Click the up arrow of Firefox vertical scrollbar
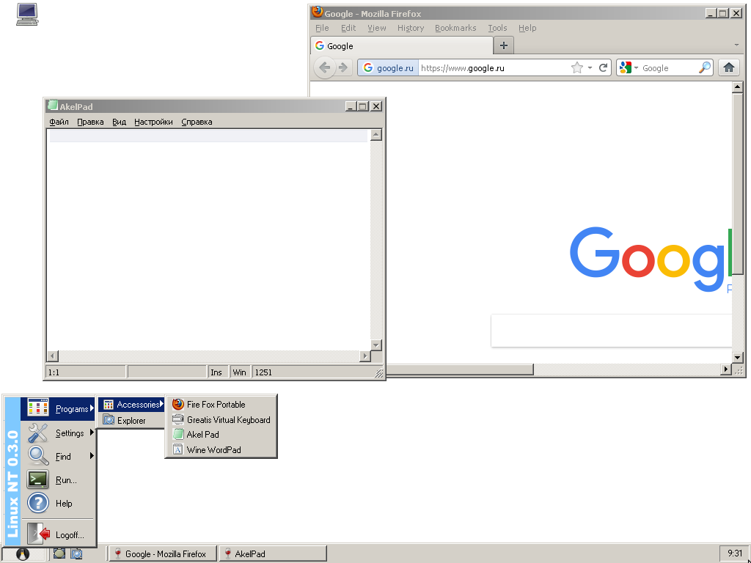Viewport: 751px width, 563px height. [x=737, y=87]
